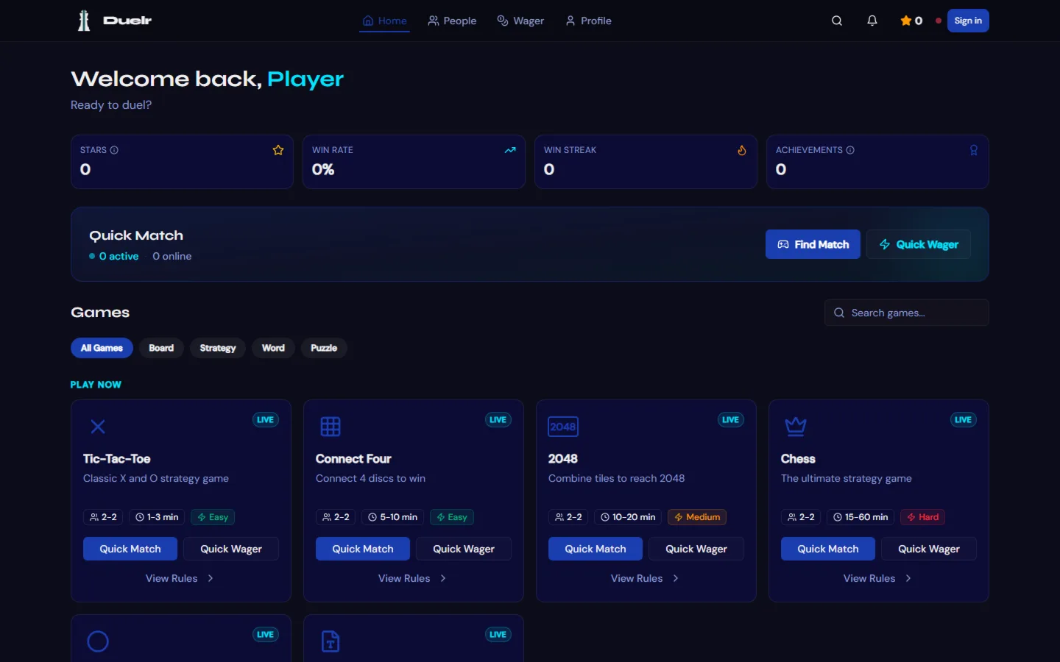This screenshot has height=662, width=1060.
Task: Click the Sign in button
Action: (x=968, y=21)
